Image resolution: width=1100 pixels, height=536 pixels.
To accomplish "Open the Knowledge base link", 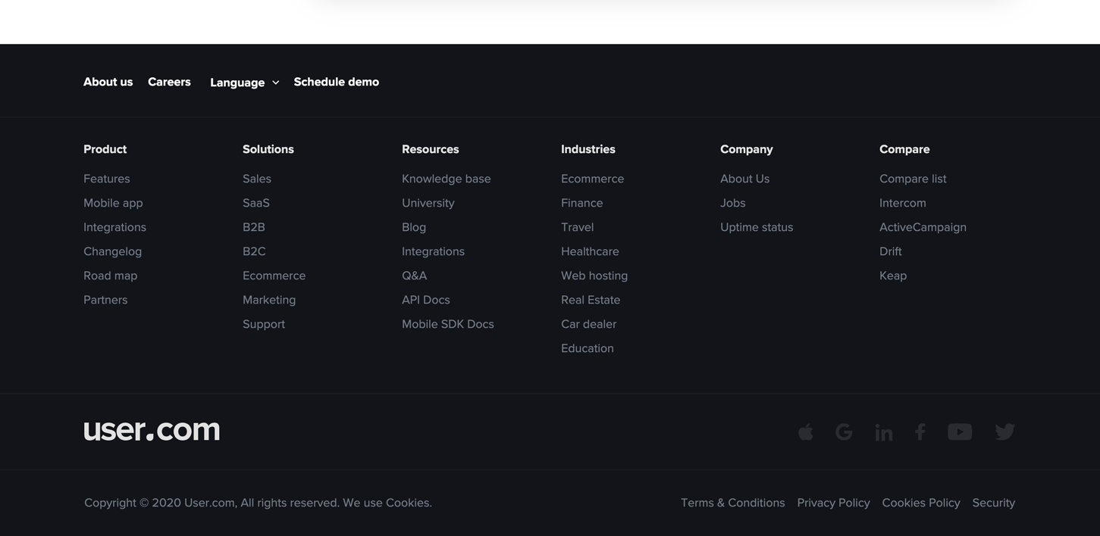I will coord(446,179).
